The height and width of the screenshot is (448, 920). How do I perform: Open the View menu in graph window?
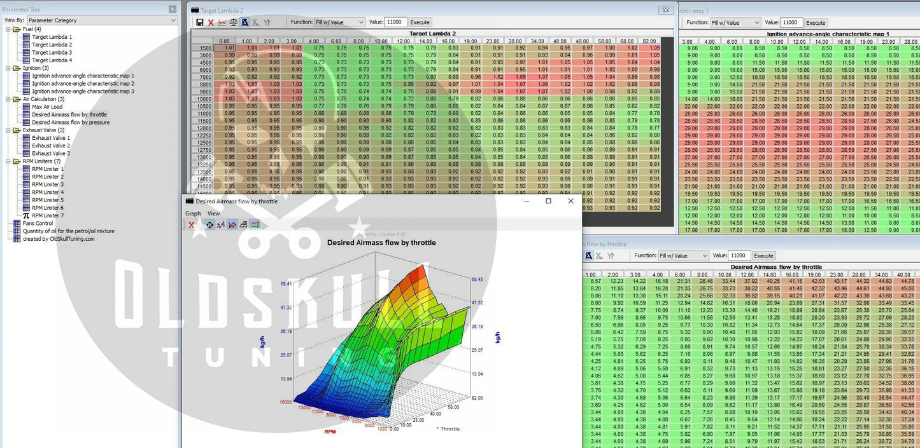(213, 214)
